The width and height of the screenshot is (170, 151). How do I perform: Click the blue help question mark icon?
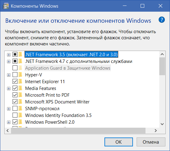[x=161, y=20]
